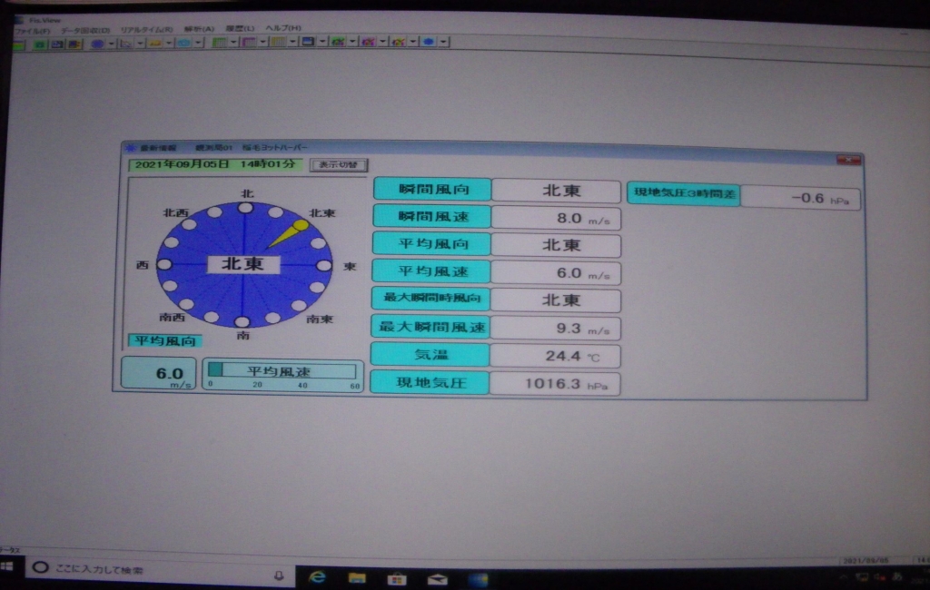Open the ヘルプ(H) menu
Viewport: 930px width, 590px height.
tap(282, 29)
